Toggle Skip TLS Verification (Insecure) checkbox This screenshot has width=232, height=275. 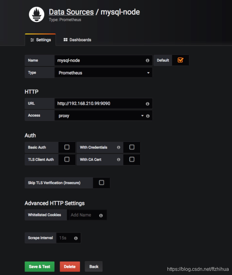click(102, 183)
